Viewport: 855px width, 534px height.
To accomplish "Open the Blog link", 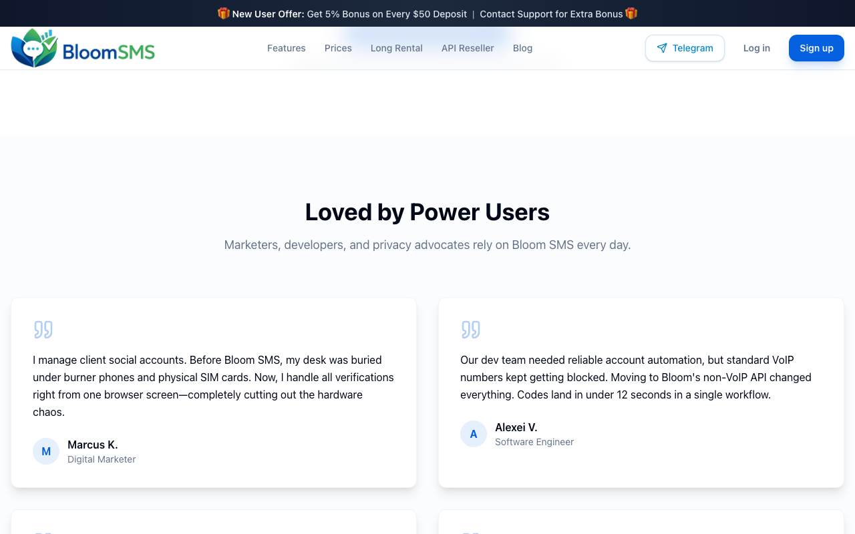I will click(x=522, y=48).
